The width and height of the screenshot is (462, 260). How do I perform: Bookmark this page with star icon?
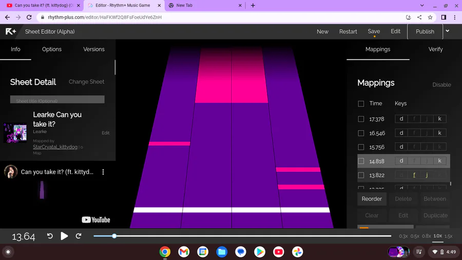[430, 17]
